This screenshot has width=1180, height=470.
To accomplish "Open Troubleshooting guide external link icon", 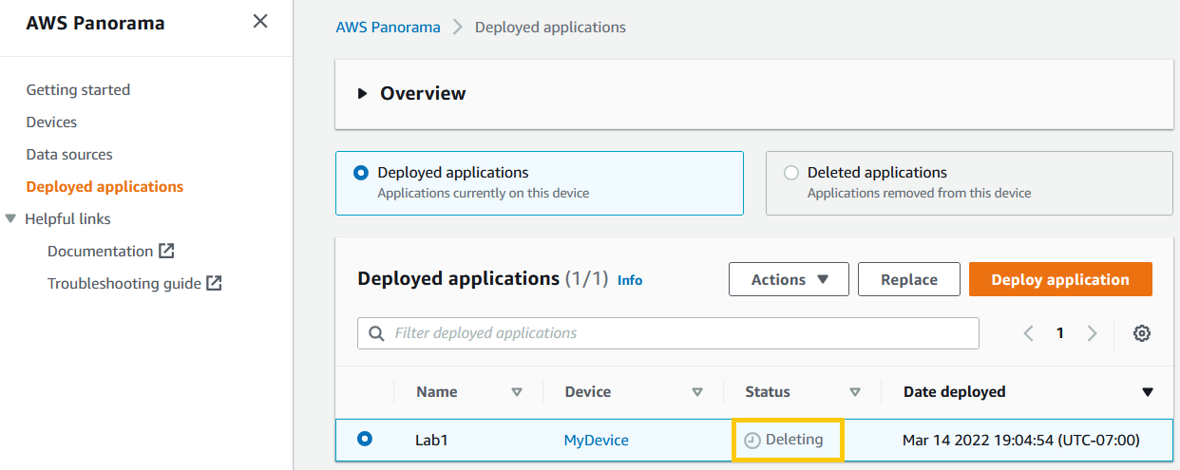I will pyautogui.click(x=214, y=283).
